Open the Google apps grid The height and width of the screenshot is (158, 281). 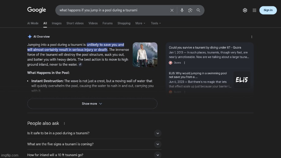[254, 10]
